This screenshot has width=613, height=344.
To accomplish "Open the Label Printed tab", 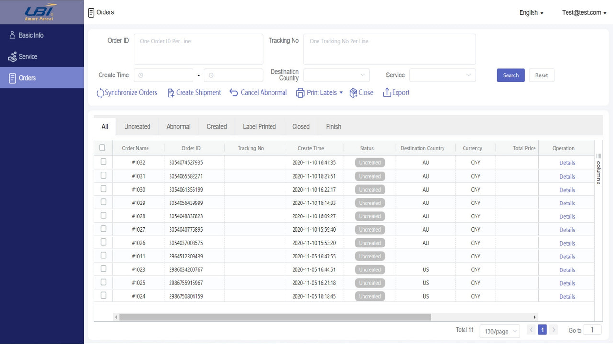I will pyautogui.click(x=259, y=126).
